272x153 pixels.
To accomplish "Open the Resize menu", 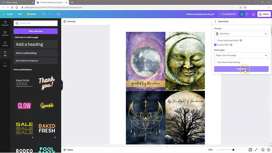I will click(x=32, y=14).
